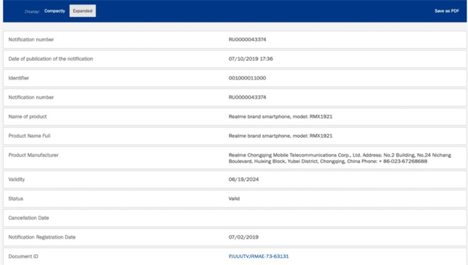Click the Product Manufacturer label
This screenshot has height=265, width=468.
[33, 155]
